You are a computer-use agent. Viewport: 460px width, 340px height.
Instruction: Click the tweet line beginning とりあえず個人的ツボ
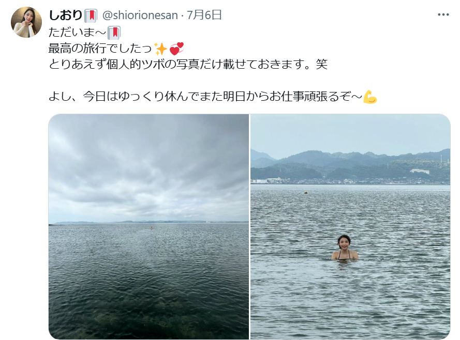[x=188, y=65]
